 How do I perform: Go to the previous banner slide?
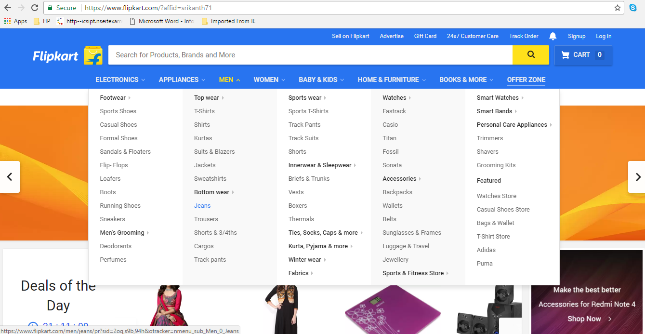pyautogui.click(x=10, y=177)
